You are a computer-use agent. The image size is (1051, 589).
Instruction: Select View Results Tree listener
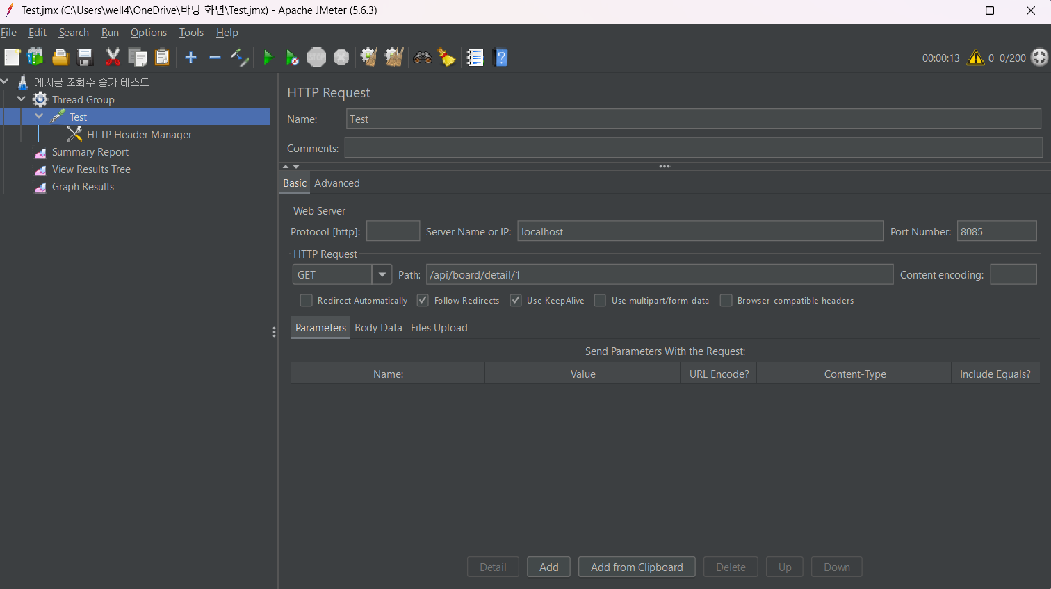(x=91, y=169)
